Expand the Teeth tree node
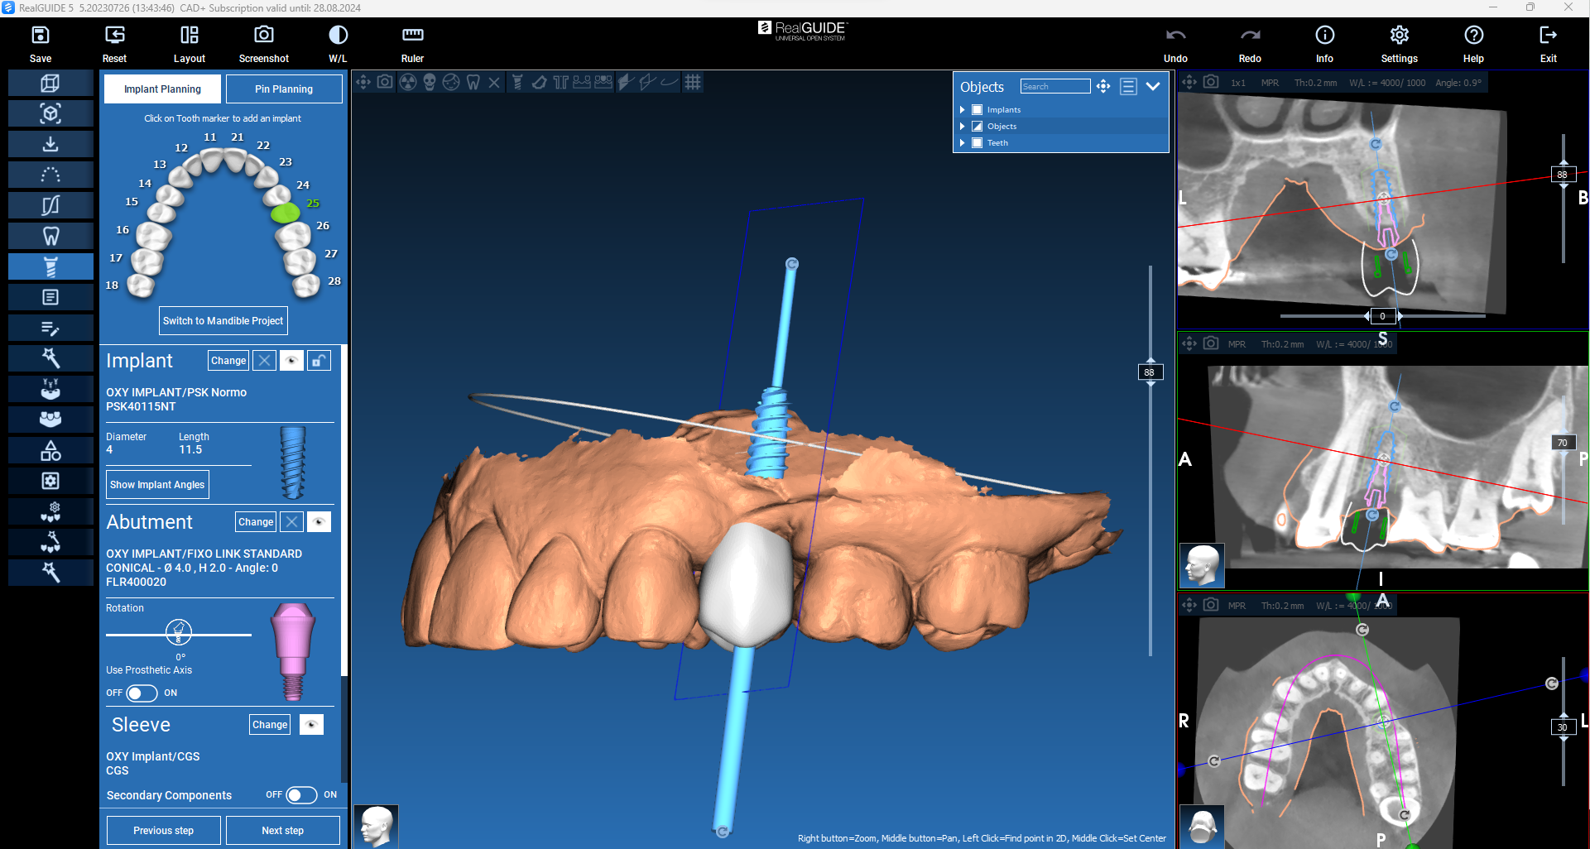The height and width of the screenshot is (849, 1590). 963,143
